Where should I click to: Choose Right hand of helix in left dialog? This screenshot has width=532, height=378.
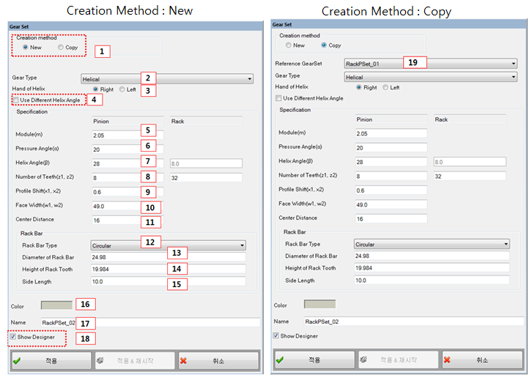(96, 89)
